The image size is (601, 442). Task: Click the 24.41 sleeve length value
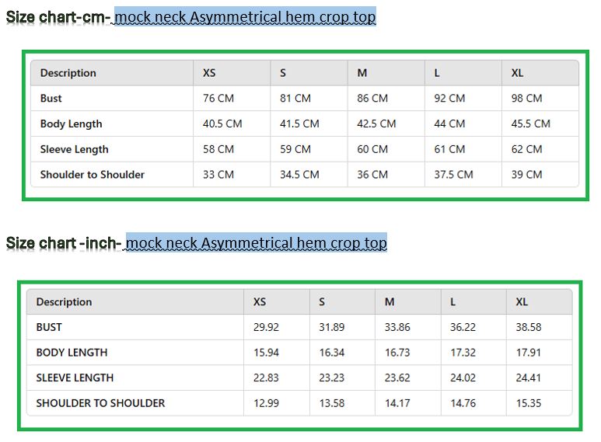click(529, 378)
